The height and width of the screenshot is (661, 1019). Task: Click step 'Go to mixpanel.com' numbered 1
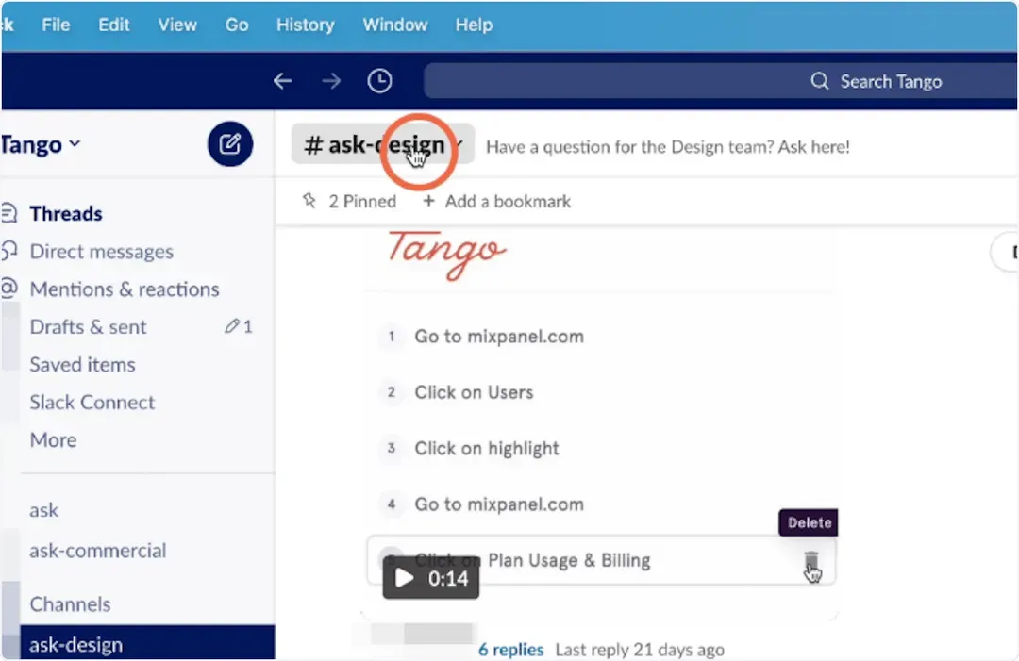pos(499,337)
